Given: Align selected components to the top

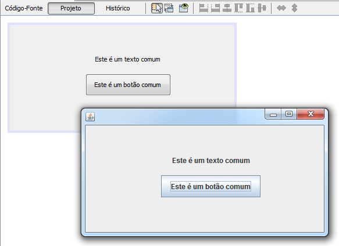Looking at the screenshot, I should point(238,8).
